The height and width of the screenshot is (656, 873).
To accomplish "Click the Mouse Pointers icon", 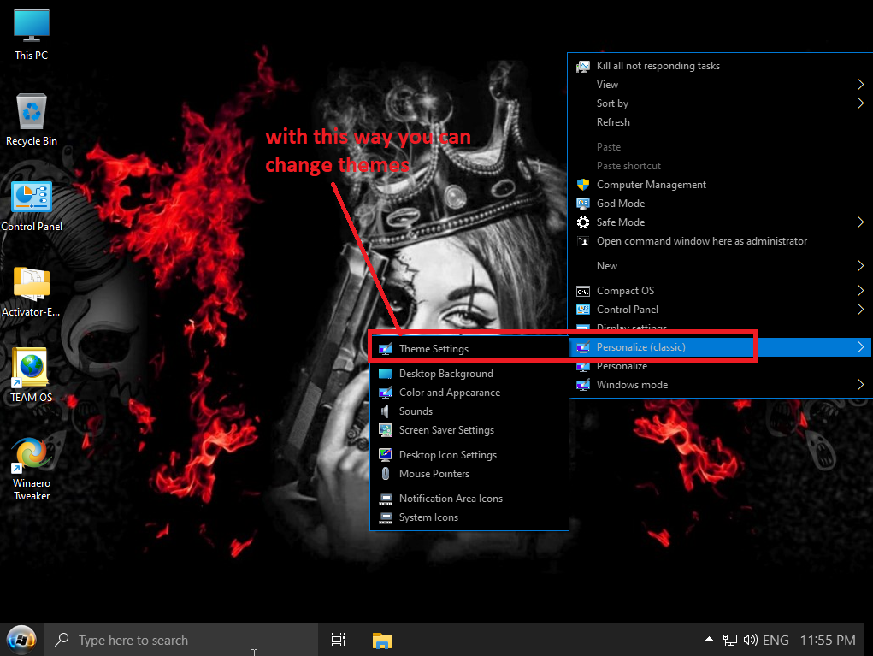I will [386, 474].
